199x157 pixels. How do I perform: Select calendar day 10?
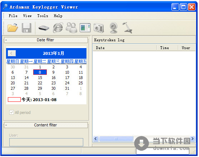[x=67, y=72]
